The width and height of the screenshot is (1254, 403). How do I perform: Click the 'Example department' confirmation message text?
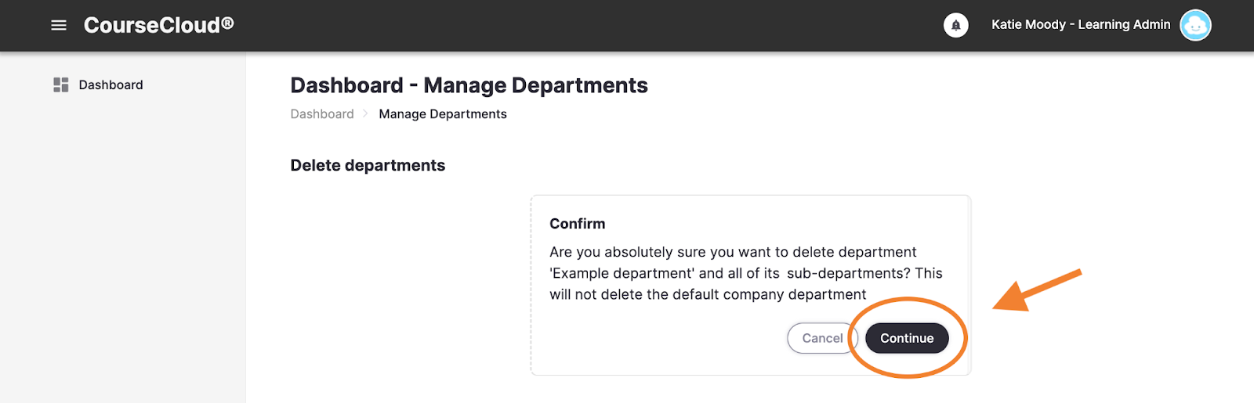point(746,273)
